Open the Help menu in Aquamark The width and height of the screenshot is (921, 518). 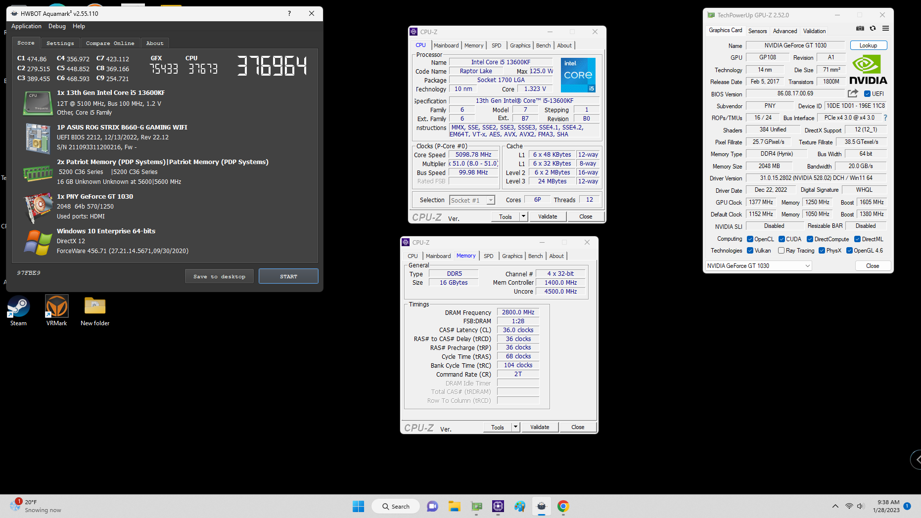(x=79, y=26)
